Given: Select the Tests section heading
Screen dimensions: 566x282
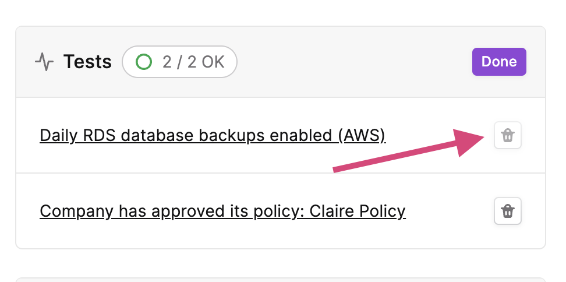Looking at the screenshot, I should 87,62.
